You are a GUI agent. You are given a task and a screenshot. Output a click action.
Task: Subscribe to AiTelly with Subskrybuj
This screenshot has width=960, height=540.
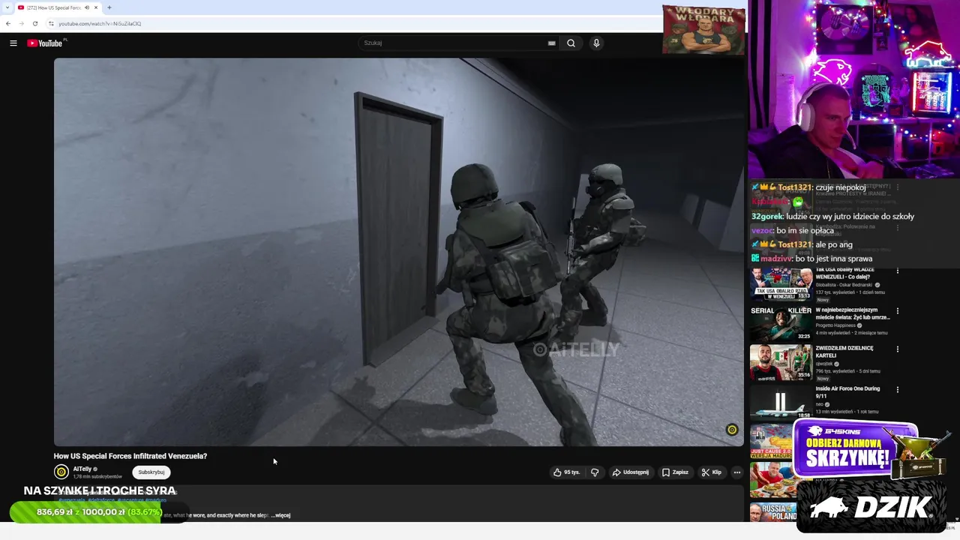[x=151, y=472]
